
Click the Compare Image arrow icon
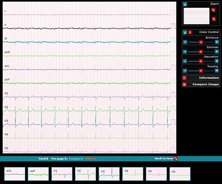pyautogui.click(x=185, y=84)
